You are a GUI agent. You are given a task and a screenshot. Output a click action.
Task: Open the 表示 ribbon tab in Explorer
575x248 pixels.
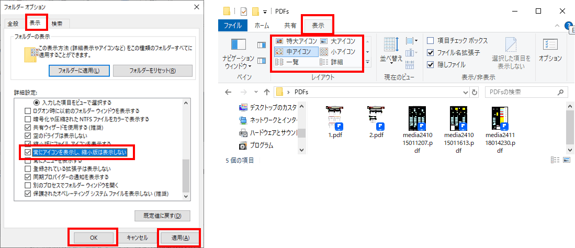(x=318, y=26)
